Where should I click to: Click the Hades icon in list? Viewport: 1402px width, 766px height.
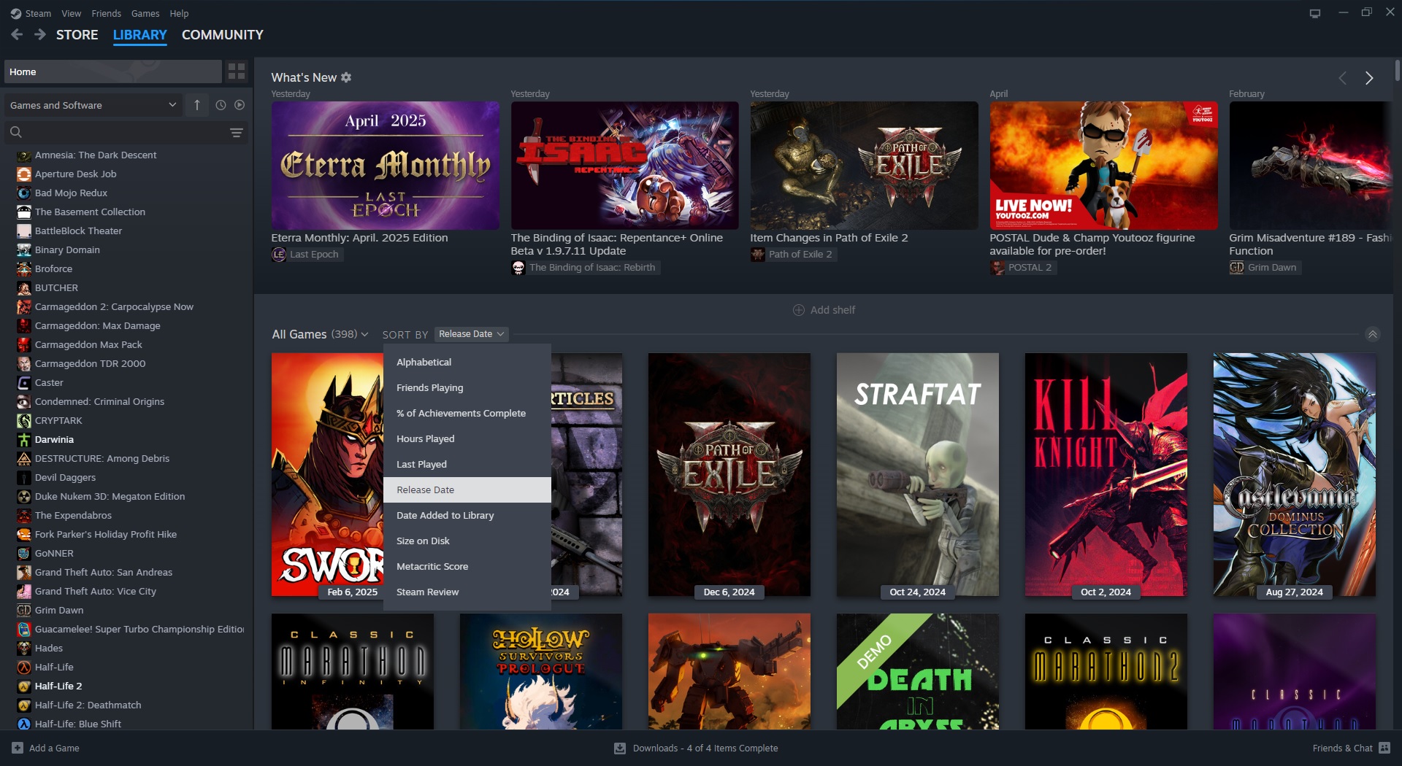pos(24,648)
